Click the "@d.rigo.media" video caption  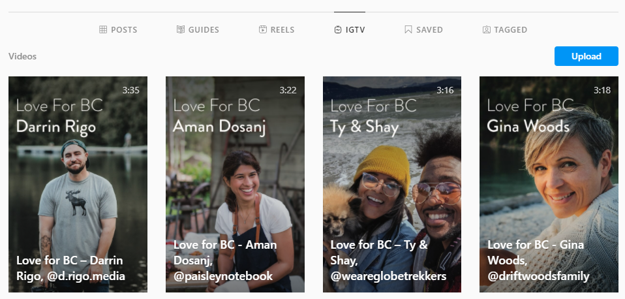pyautogui.click(x=70, y=268)
